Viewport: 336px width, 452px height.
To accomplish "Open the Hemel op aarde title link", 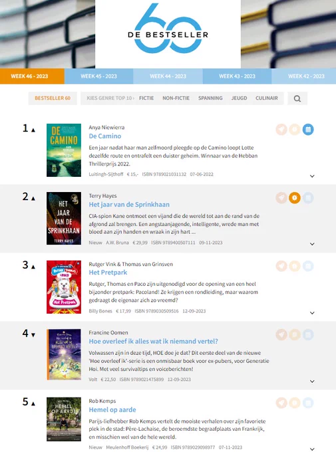I will (112, 409).
